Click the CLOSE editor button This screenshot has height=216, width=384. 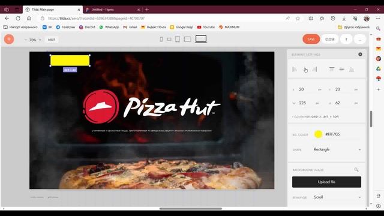pyautogui.click(x=329, y=39)
